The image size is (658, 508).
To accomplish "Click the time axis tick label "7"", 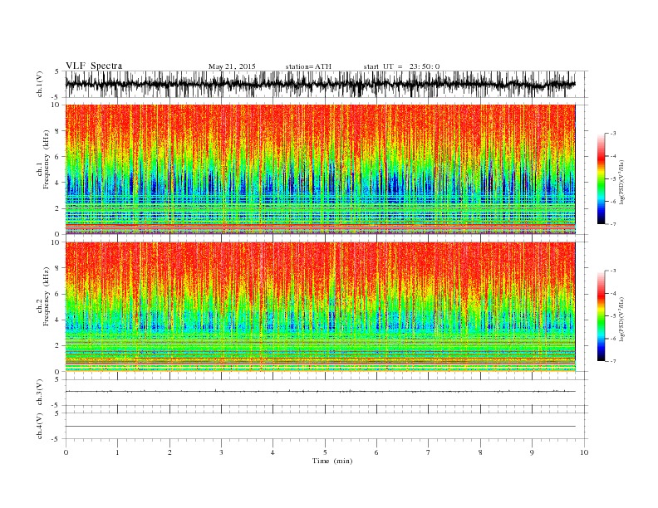I will (429, 452).
